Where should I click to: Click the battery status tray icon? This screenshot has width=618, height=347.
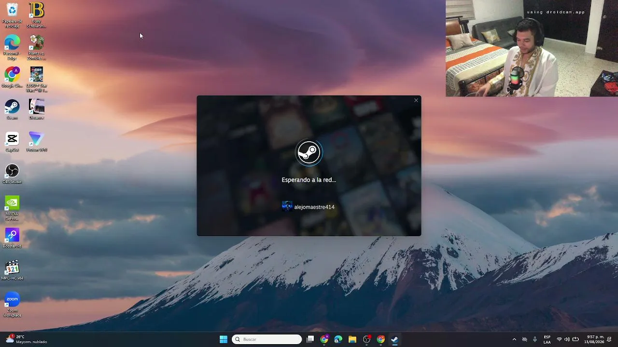(576, 339)
